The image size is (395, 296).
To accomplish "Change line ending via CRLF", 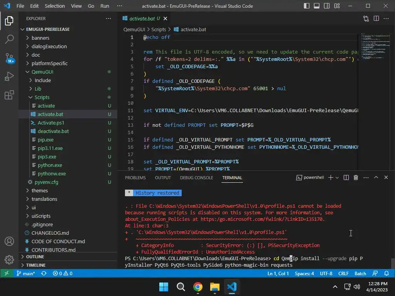I will (x=343, y=273).
